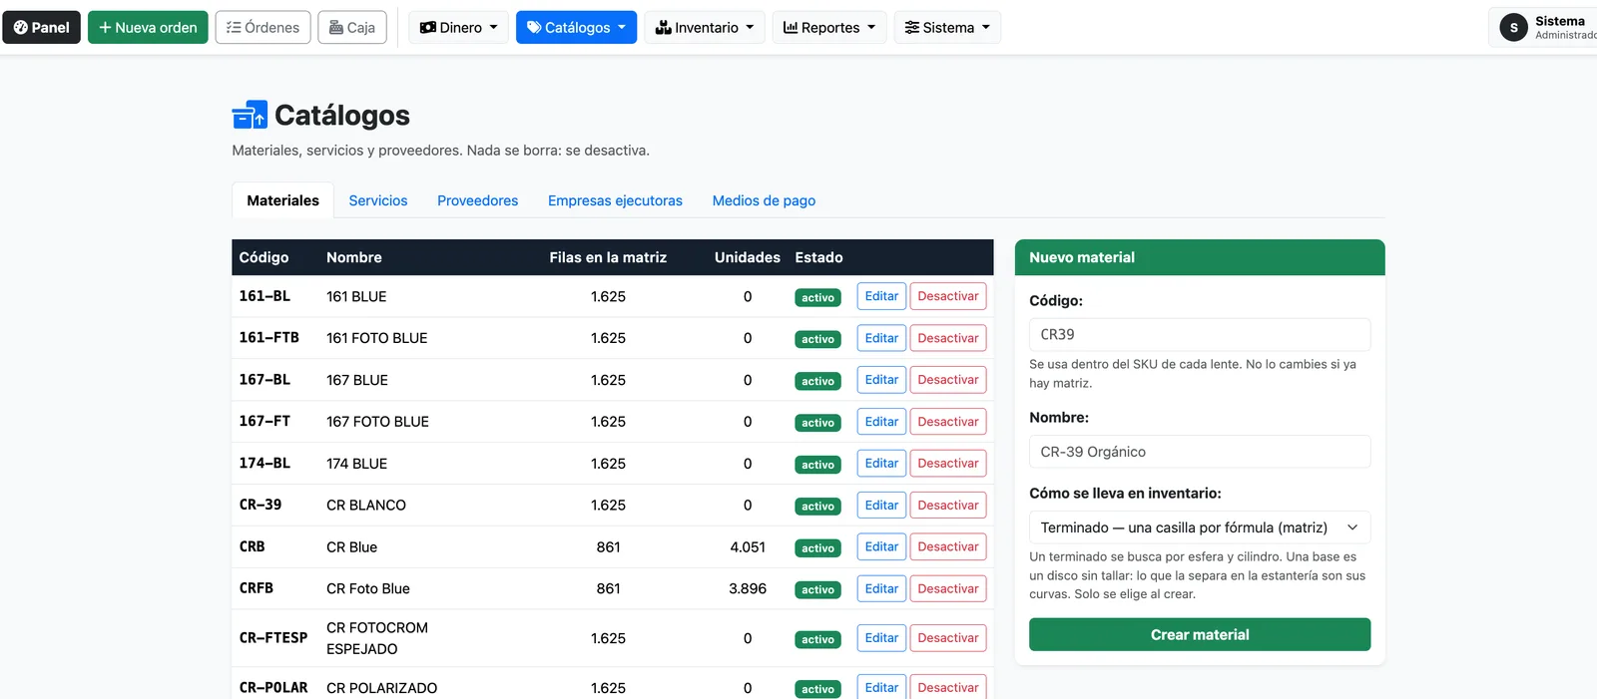Viewport: 1597px width, 699px height.
Task: Edit the CR FOTOCROM ESPEJADO material
Action: point(881,638)
